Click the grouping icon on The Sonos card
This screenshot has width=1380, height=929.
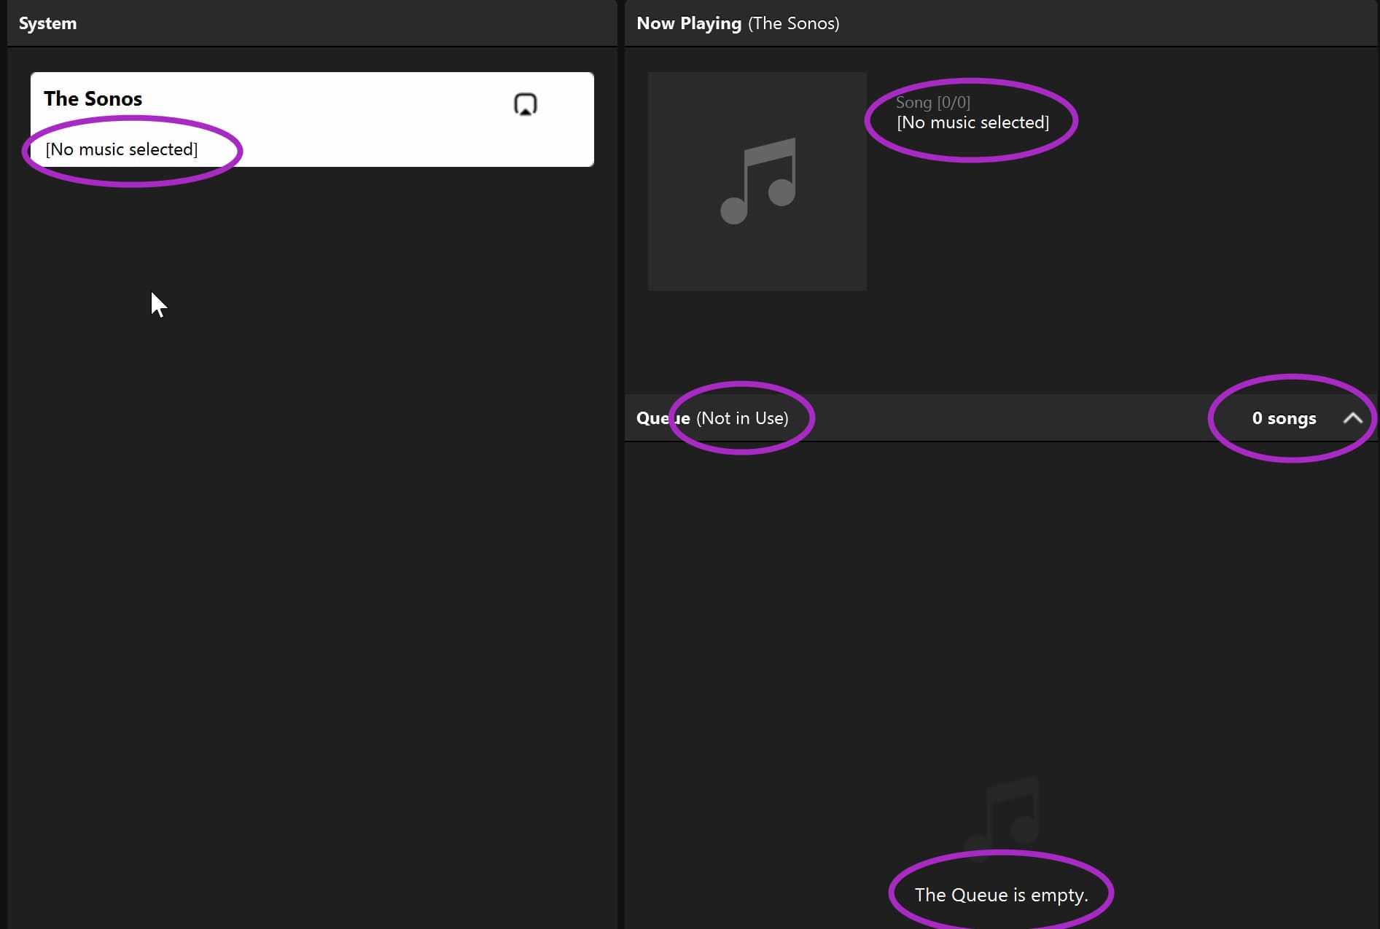[525, 104]
